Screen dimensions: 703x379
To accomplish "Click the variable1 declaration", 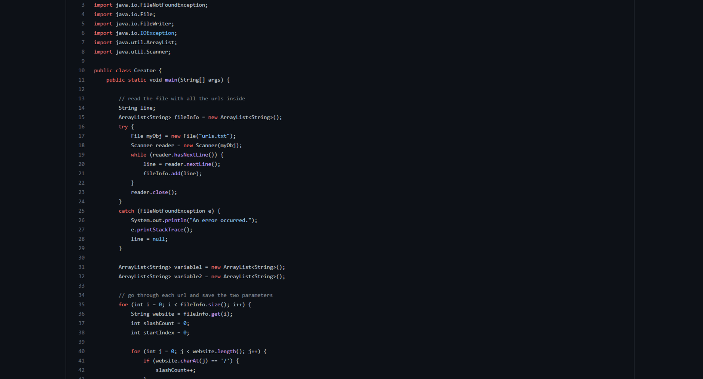I will pos(202,267).
